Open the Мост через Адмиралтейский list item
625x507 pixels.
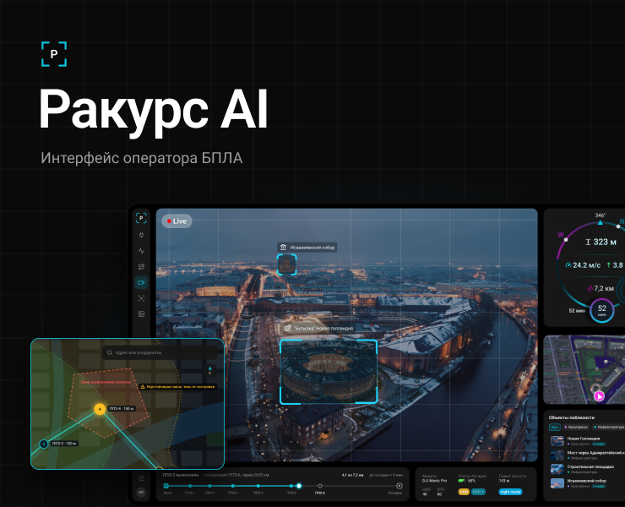(x=587, y=455)
